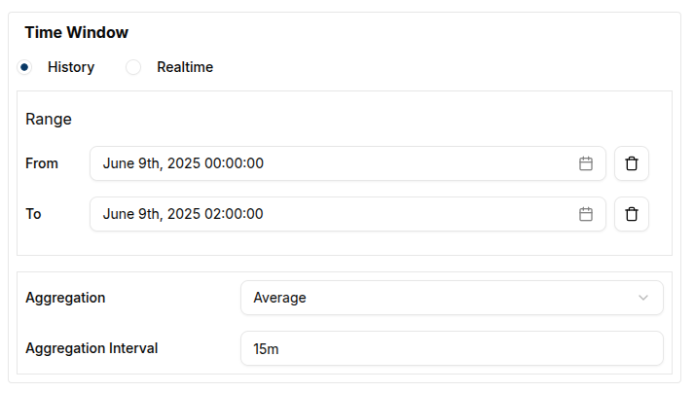Clear the To date with the trash icon

point(632,214)
